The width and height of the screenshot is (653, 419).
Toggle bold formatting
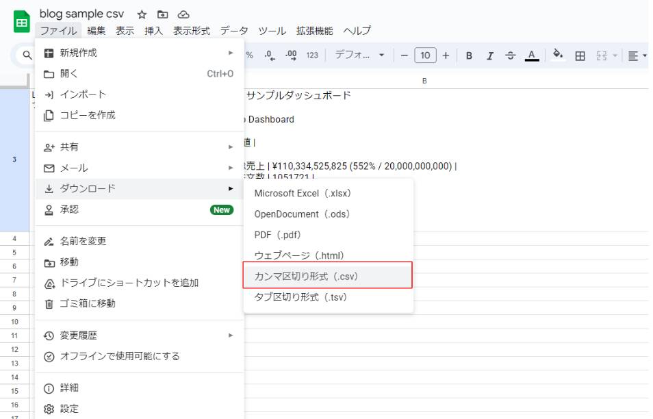469,55
